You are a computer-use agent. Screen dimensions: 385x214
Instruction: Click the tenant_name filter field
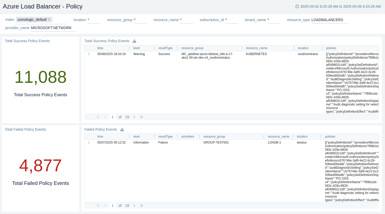click(274, 20)
